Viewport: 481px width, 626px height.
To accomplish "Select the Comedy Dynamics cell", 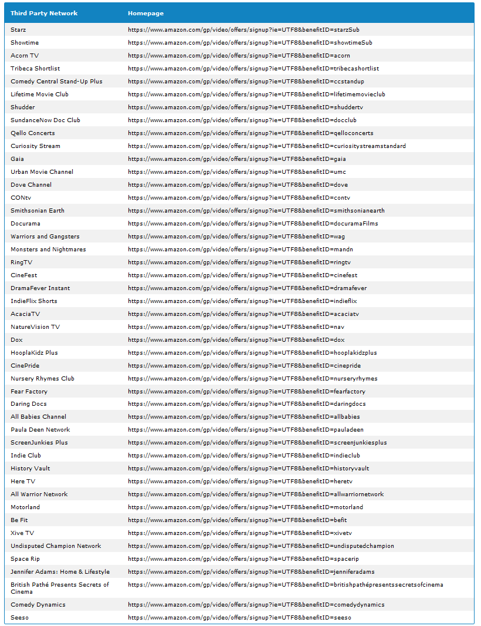I will (38, 604).
